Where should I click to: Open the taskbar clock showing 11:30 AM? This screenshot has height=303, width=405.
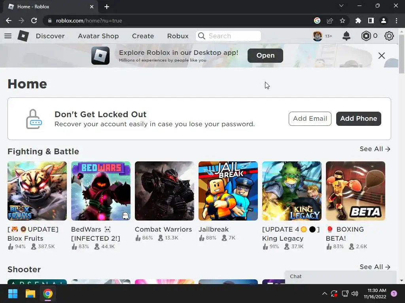pyautogui.click(x=375, y=294)
